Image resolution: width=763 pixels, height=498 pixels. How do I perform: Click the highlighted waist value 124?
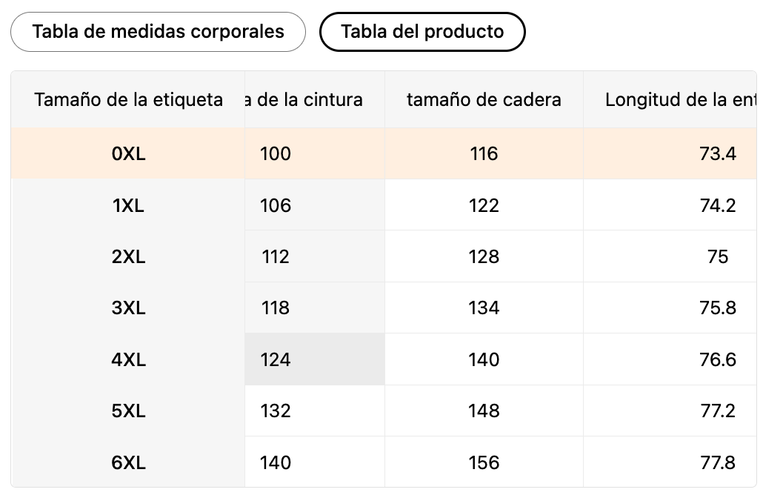[276, 360]
